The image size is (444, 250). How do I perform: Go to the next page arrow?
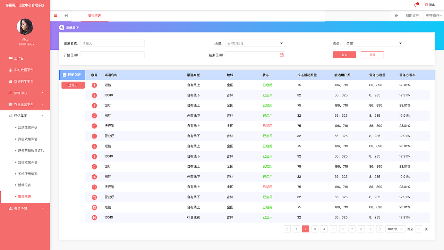click(380, 229)
